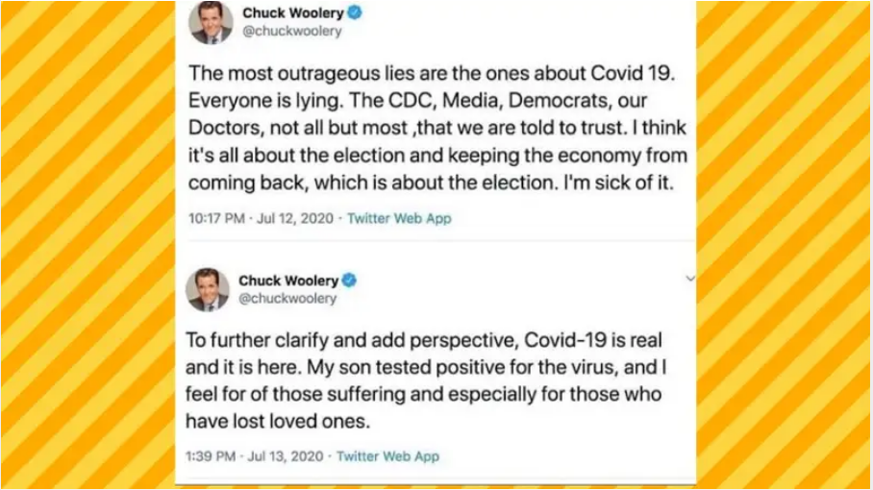
Task: Click the tweet text starting "To further clarify"
Action: coord(425,380)
